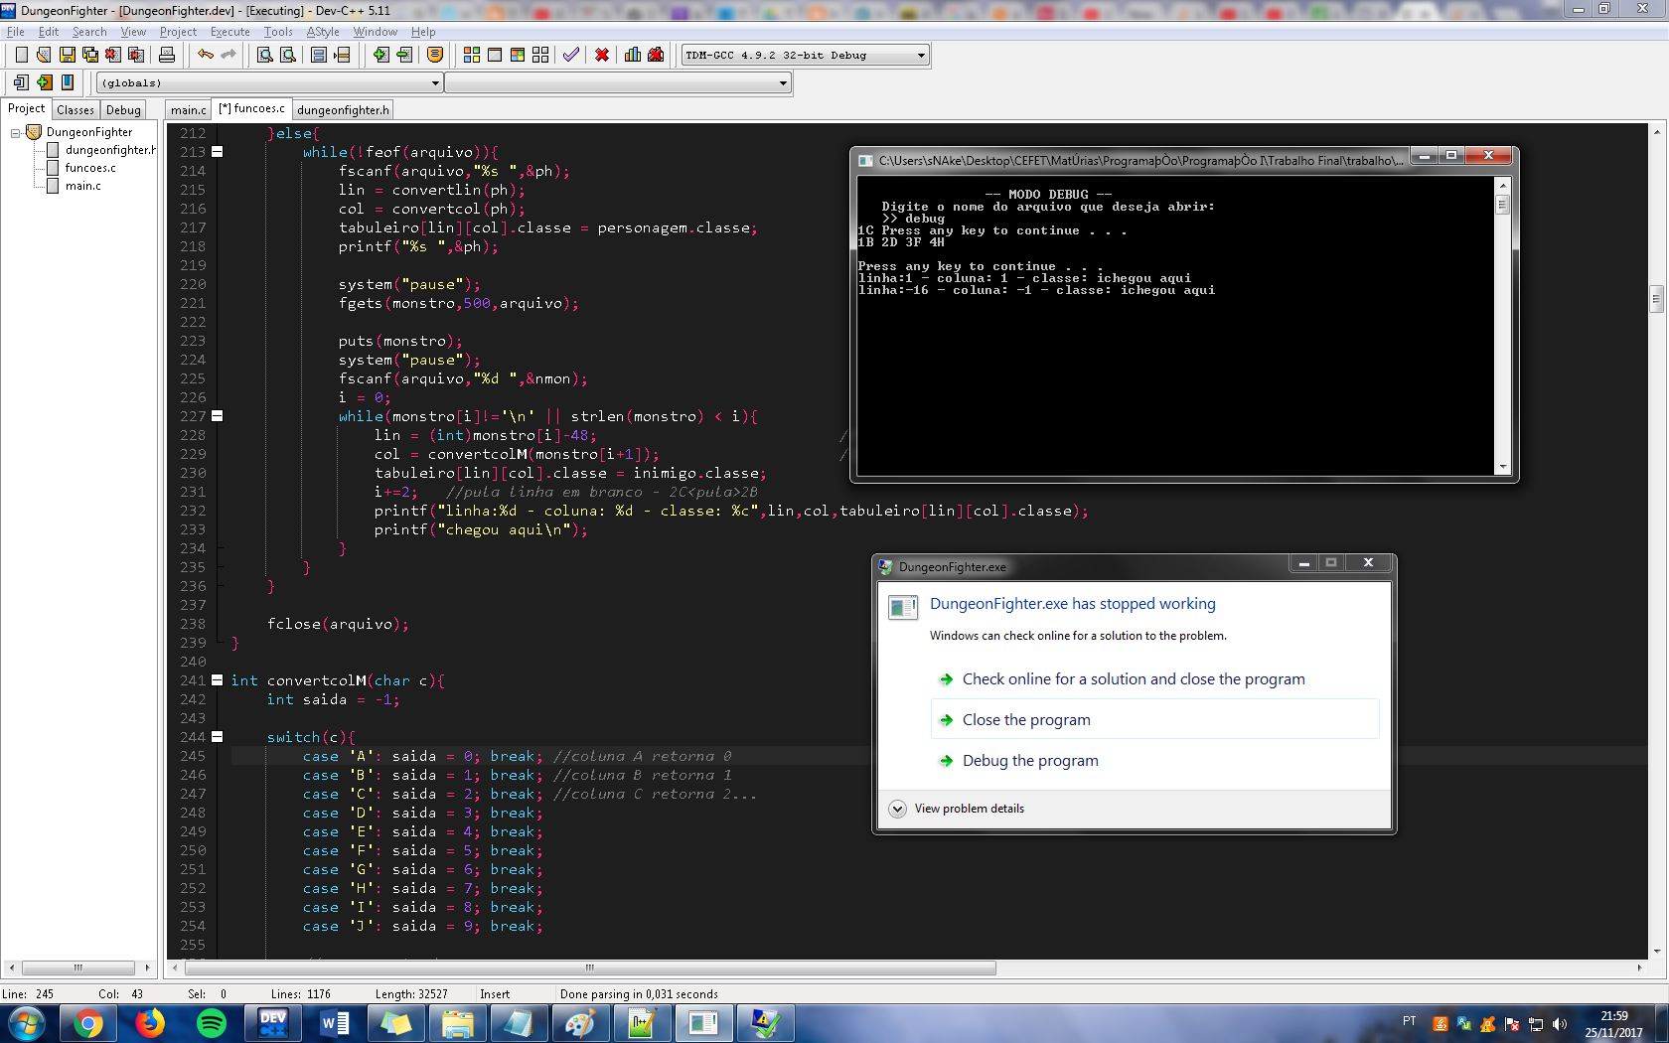Open the TDM-GCC compiler set dropdown

click(x=921, y=56)
